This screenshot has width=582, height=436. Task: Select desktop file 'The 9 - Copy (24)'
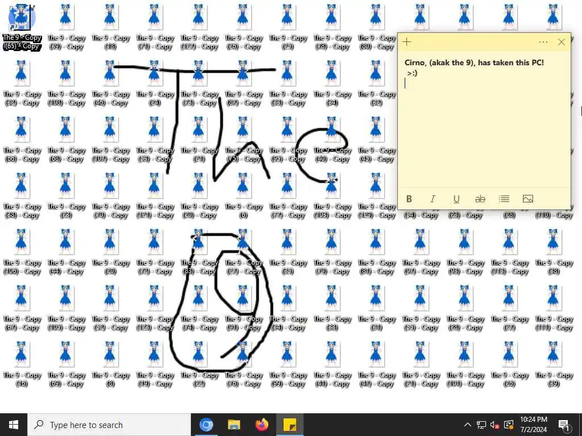tap(155, 83)
